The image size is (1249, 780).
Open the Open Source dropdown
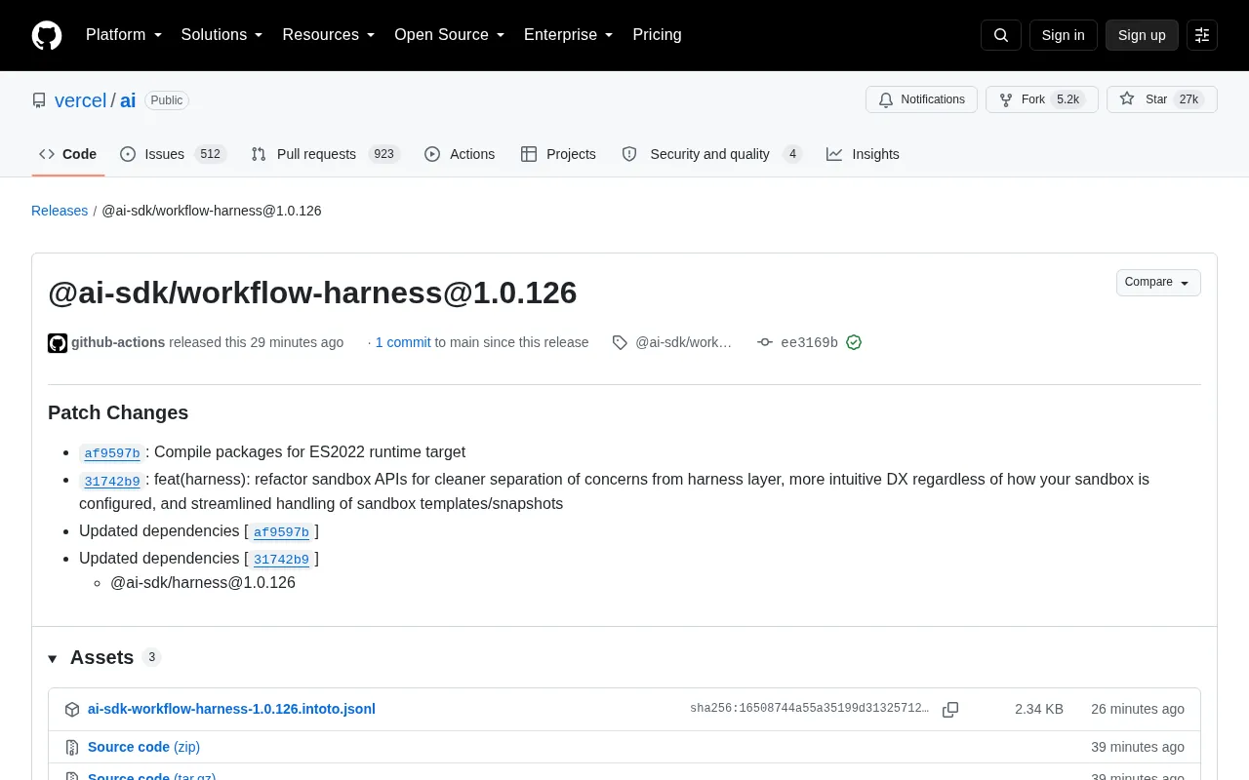click(x=450, y=35)
